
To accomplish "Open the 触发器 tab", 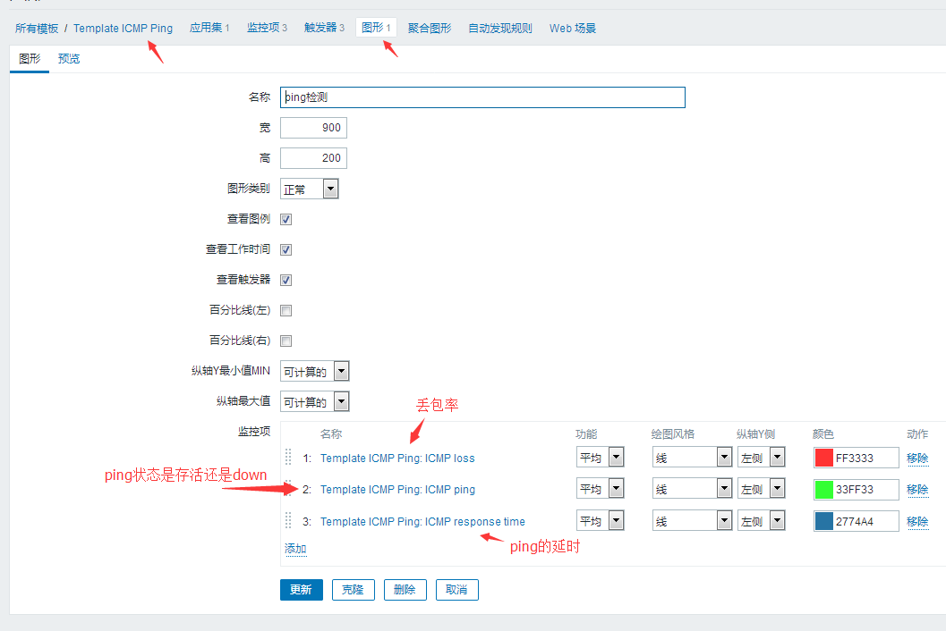I will [323, 28].
